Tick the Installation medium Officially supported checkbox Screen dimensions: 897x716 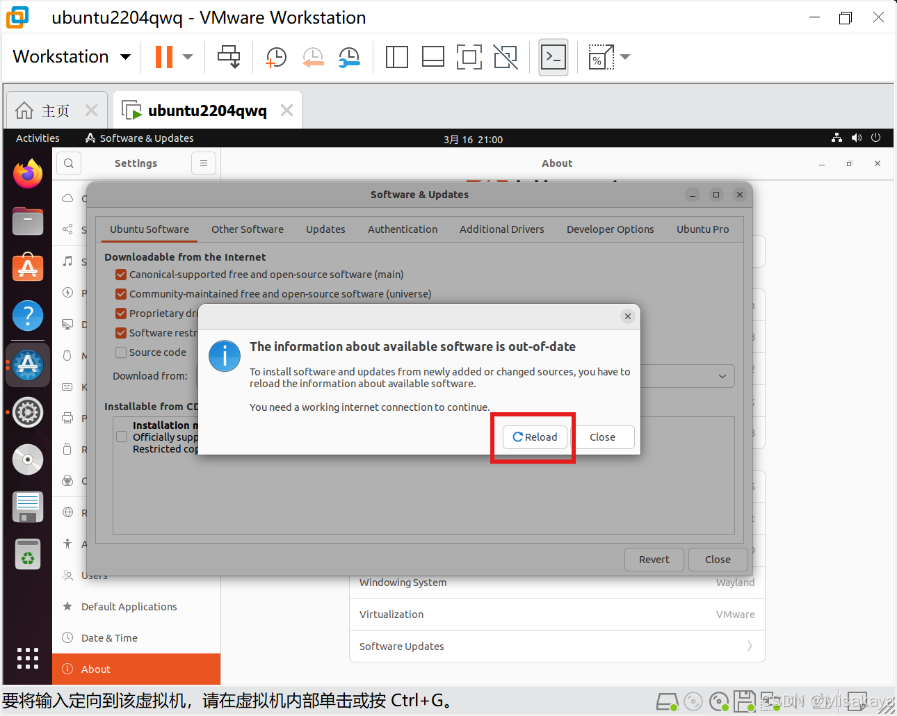122,437
